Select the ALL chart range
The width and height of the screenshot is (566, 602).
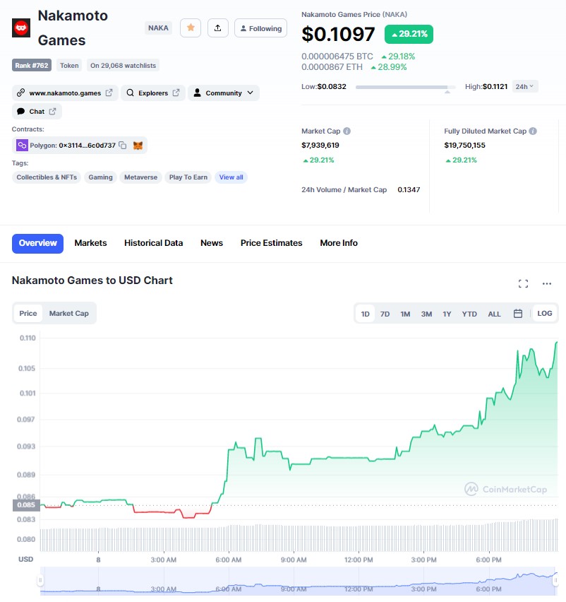[494, 314]
